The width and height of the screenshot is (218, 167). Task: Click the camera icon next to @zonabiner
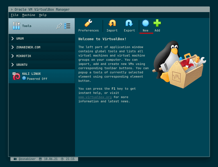[x=15, y=159]
